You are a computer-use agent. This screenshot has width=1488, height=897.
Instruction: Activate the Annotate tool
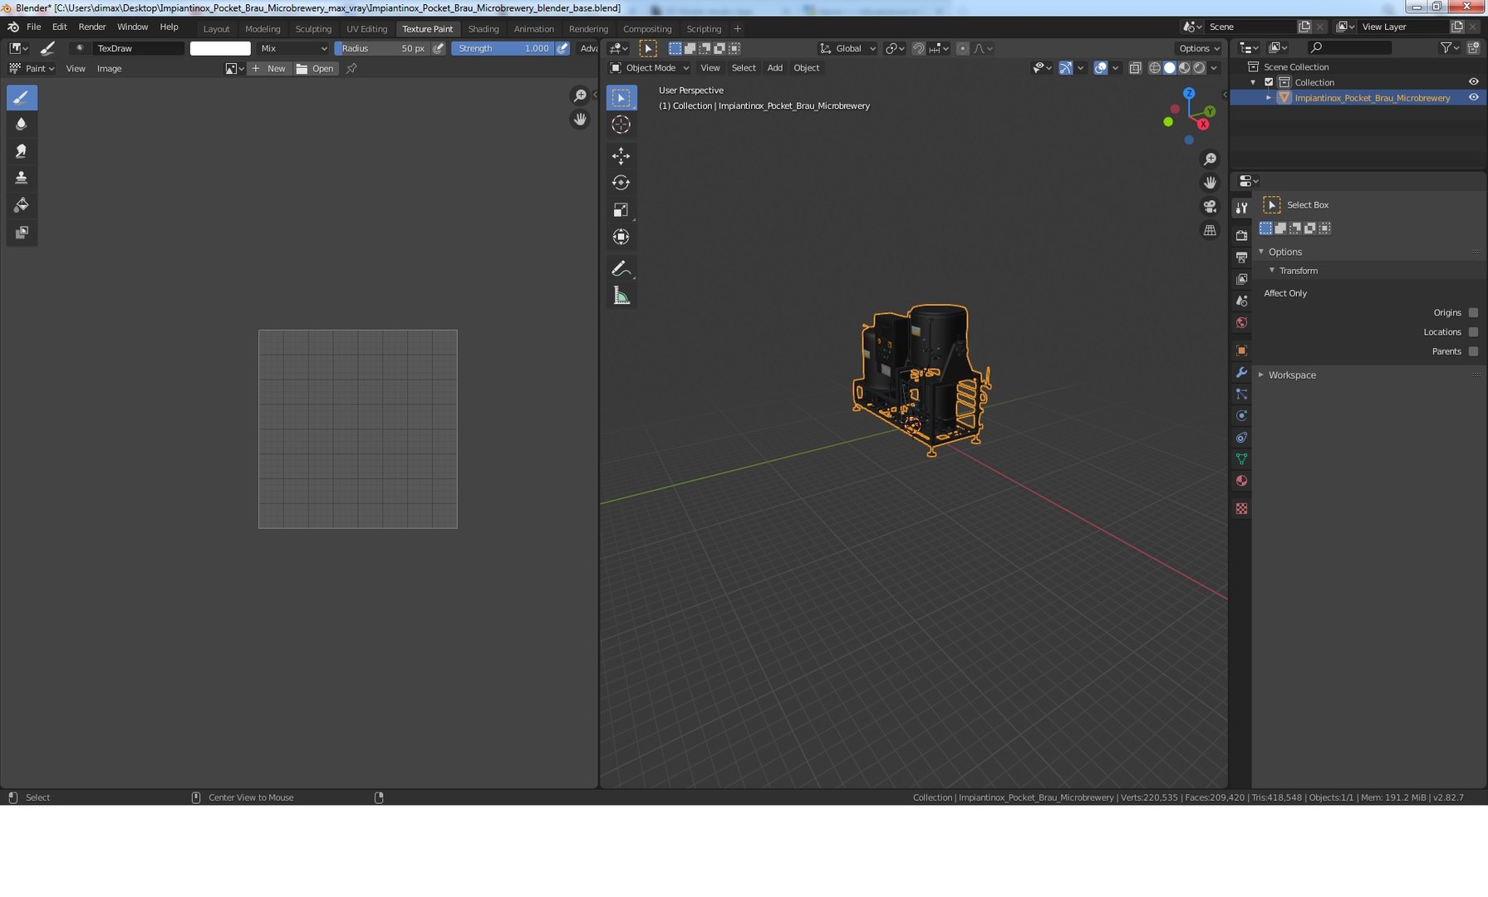pos(621,268)
